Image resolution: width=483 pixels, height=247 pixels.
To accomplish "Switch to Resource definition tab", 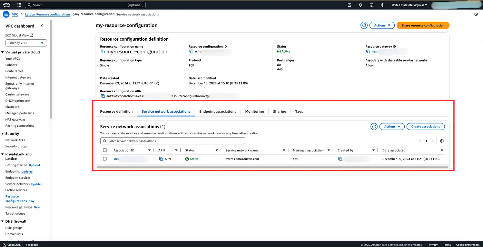I will click(x=116, y=111).
